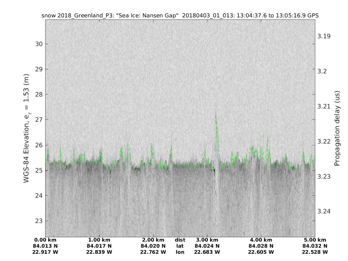Click the 22.605 W longitude value
Image resolution: width=348 pixels, height=261 pixels.
(x=261, y=252)
